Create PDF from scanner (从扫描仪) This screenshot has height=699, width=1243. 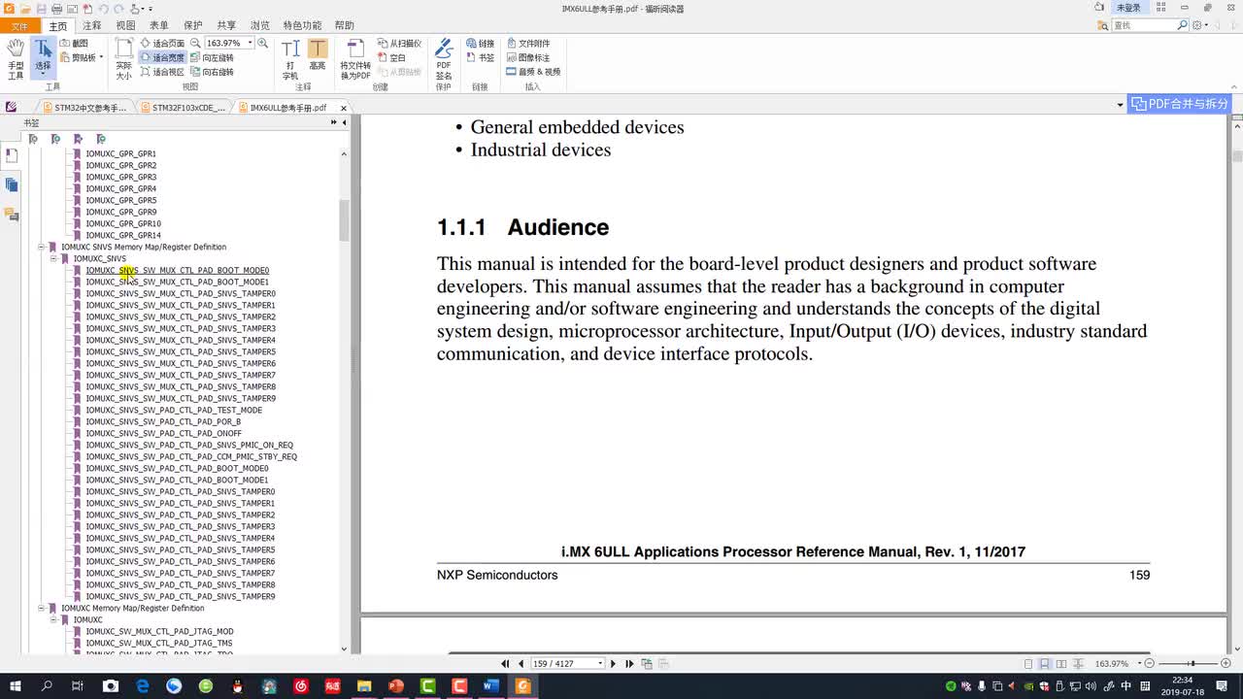coord(399,44)
